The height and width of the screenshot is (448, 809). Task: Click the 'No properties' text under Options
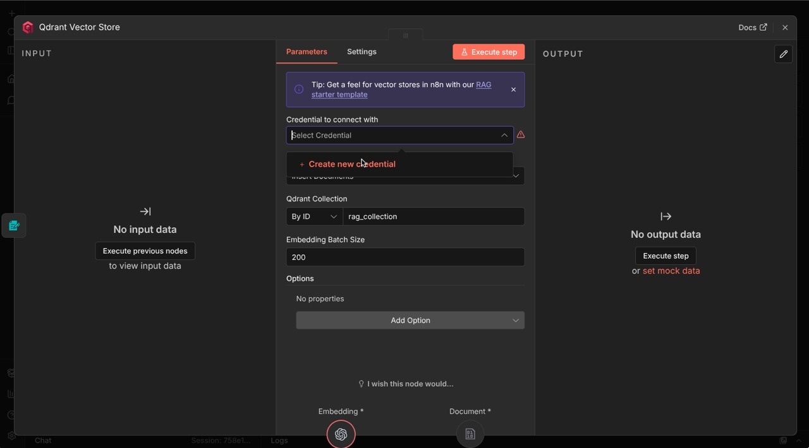[x=320, y=298]
